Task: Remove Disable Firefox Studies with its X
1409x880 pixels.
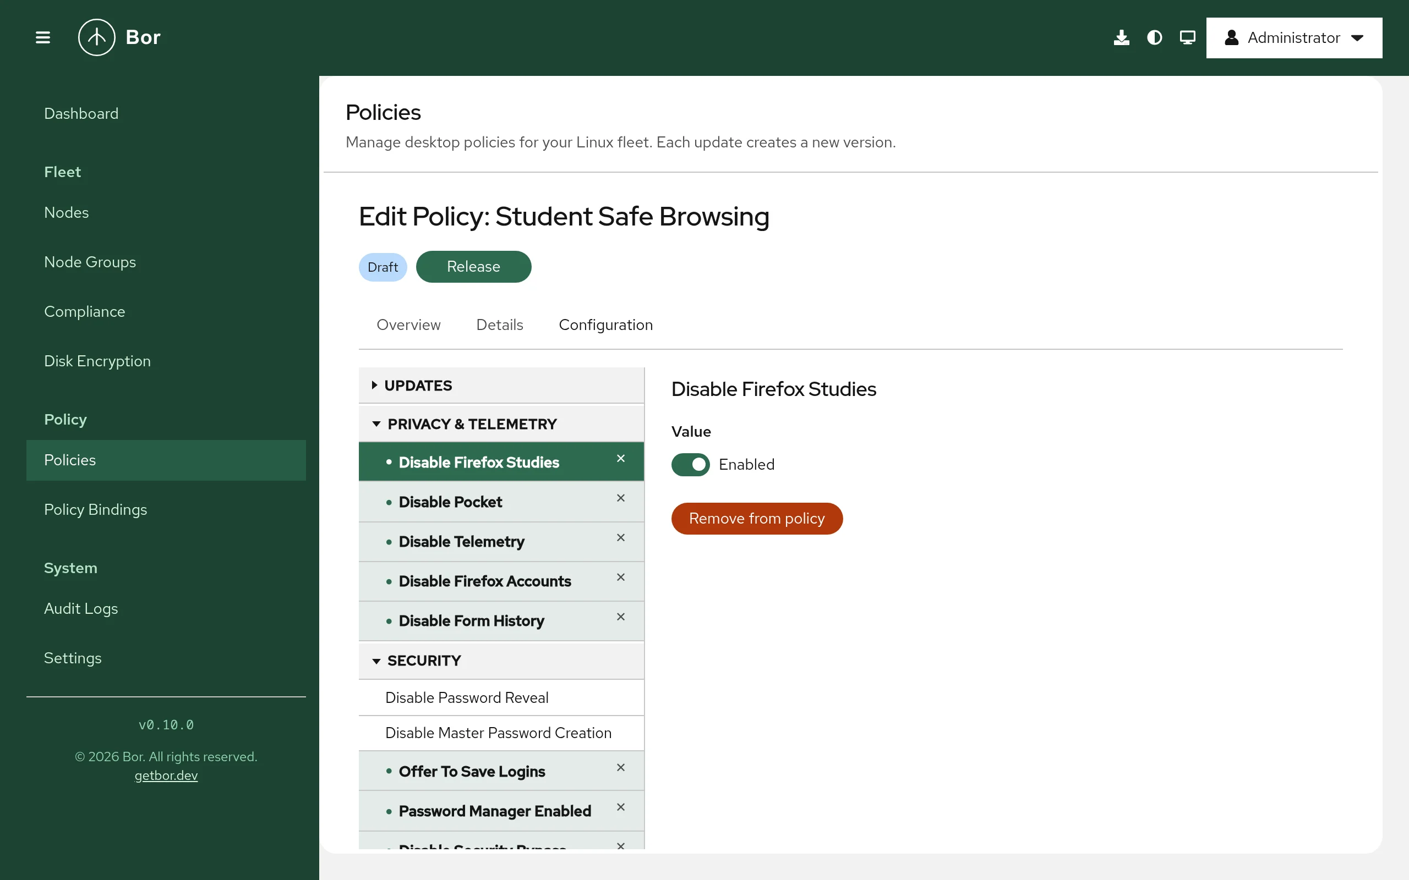Action: coord(621,459)
